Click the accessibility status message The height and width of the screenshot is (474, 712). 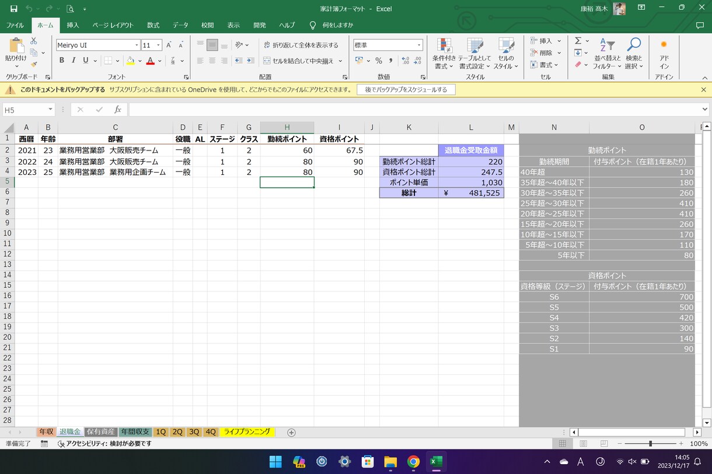point(104,444)
